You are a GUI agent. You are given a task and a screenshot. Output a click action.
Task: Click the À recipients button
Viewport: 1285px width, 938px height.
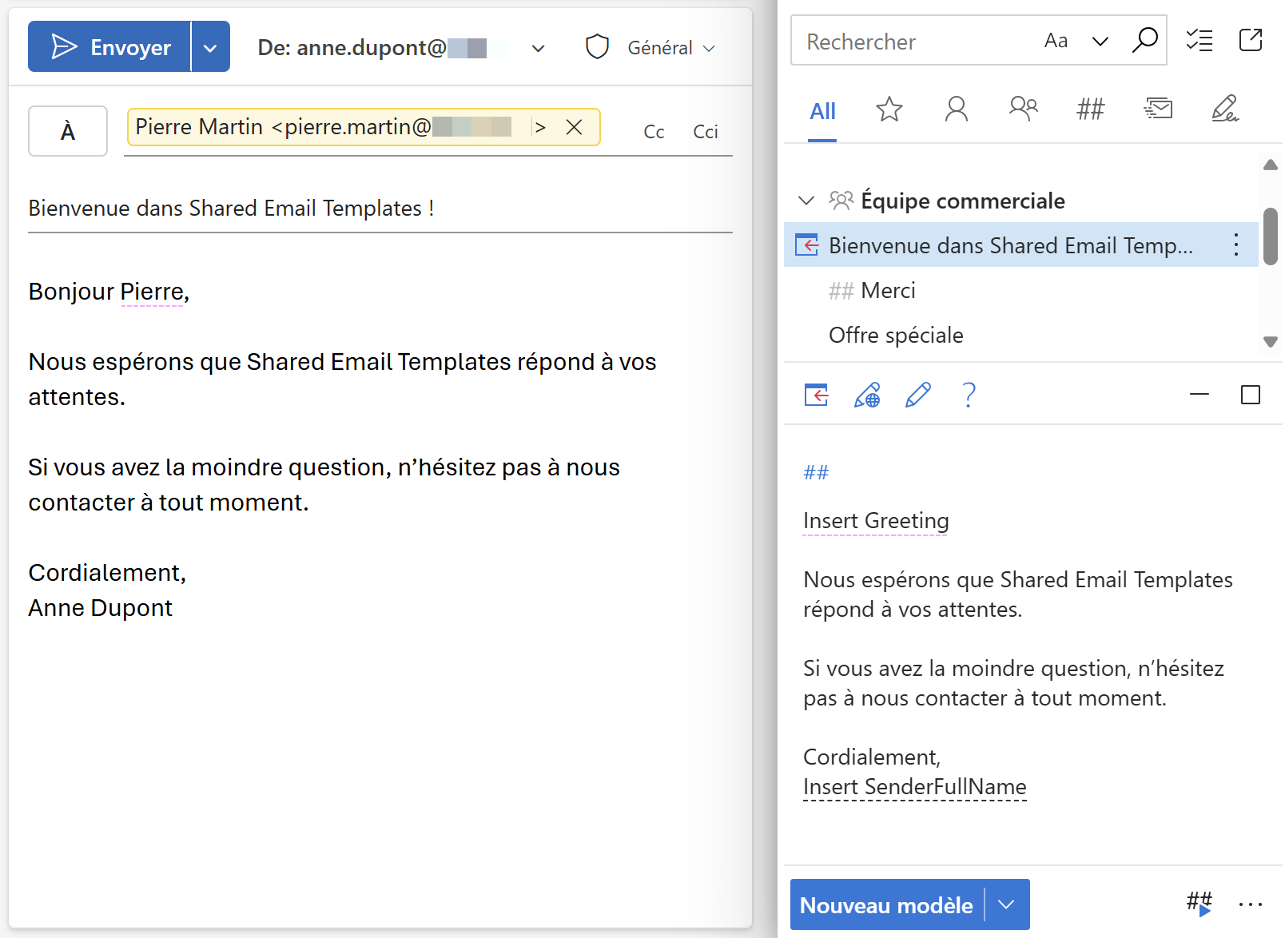point(68,130)
